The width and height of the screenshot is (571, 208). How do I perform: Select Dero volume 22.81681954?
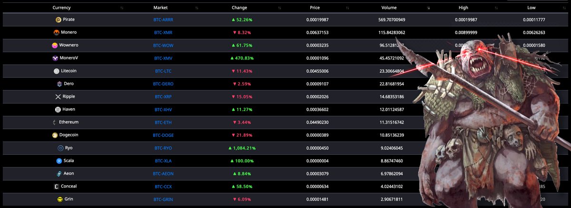tap(392, 84)
